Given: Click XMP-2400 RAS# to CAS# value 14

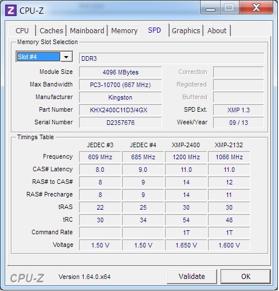Looking at the screenshot, I should coord(186,182).
